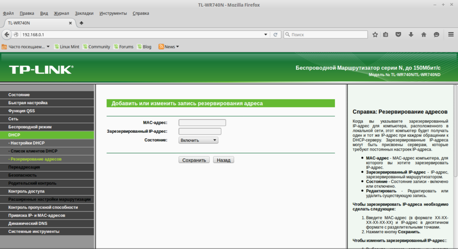Open Резервирование адресов submenu item

[x=47, y=159]
